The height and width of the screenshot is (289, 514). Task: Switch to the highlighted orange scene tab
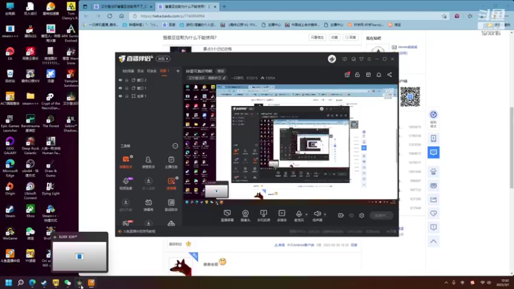(x=164, y=71)
